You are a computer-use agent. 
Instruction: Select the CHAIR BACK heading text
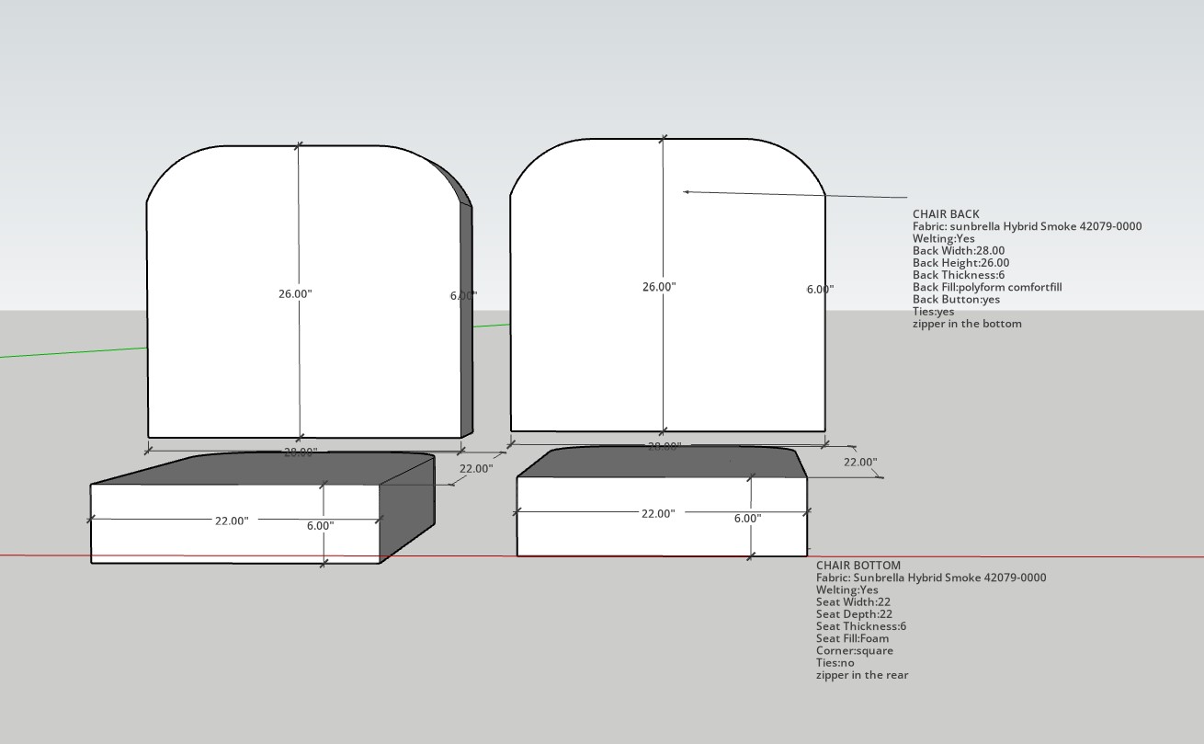tap(946, 214)
